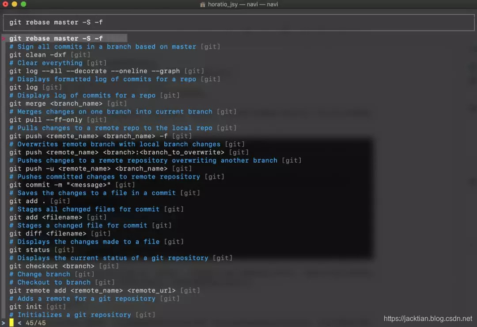
Task: Select 'Displays formatted log of commits' line
Action: tap(115, 79)
